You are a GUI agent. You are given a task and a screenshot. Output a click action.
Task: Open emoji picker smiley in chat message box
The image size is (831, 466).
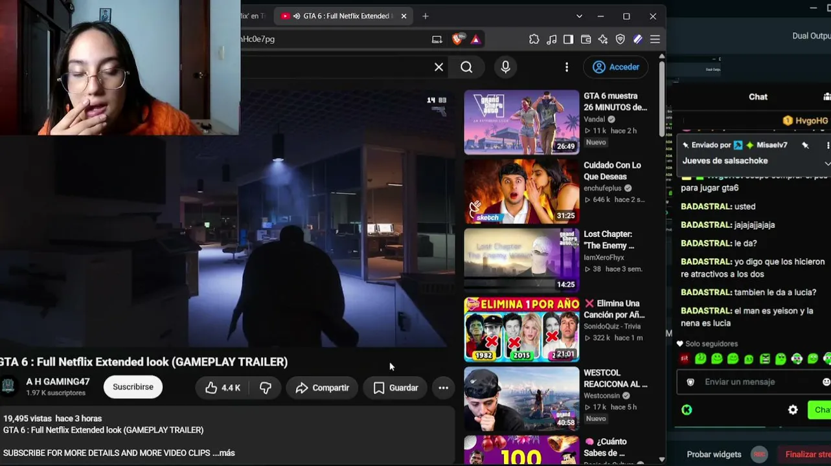pyautogui.click(x=826, y=382)
